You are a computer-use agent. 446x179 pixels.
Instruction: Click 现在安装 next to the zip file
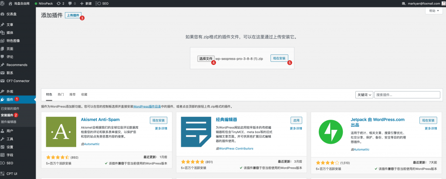(x=279, y=58)
